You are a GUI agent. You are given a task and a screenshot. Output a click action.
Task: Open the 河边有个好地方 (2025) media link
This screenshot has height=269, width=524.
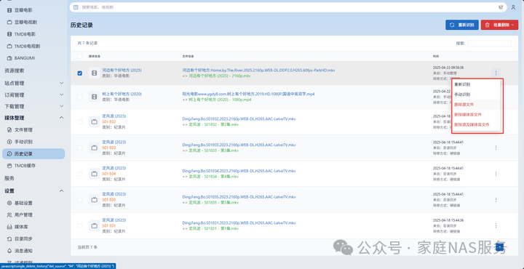(122, 71)
